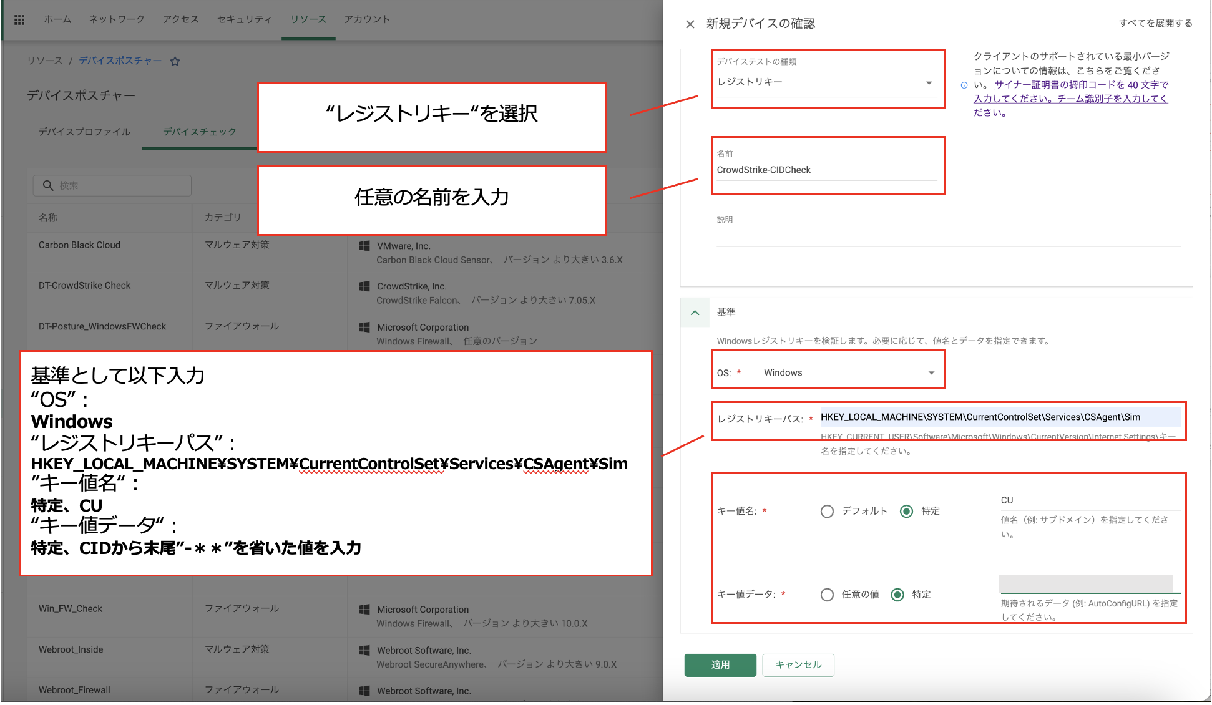Screen dimensions: 1212x705
Task: Click Windows logo in DT-Posture_WindowsFWCheck row
Action: tap(364, 327)
